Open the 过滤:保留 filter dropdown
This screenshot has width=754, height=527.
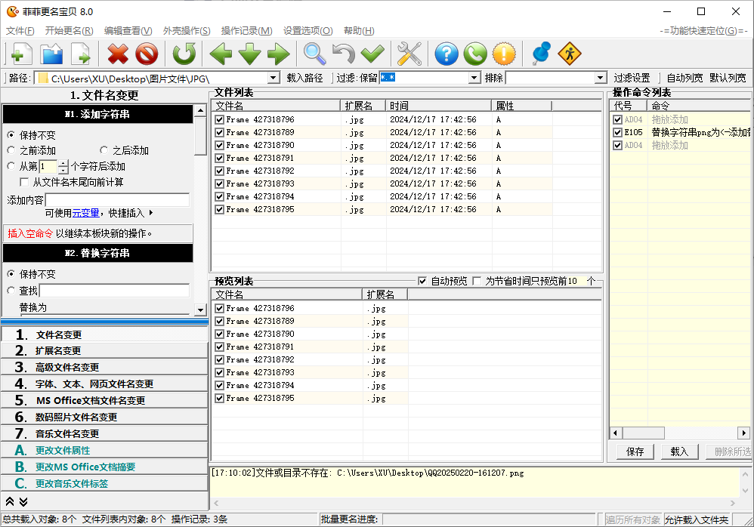click(474, 78)
